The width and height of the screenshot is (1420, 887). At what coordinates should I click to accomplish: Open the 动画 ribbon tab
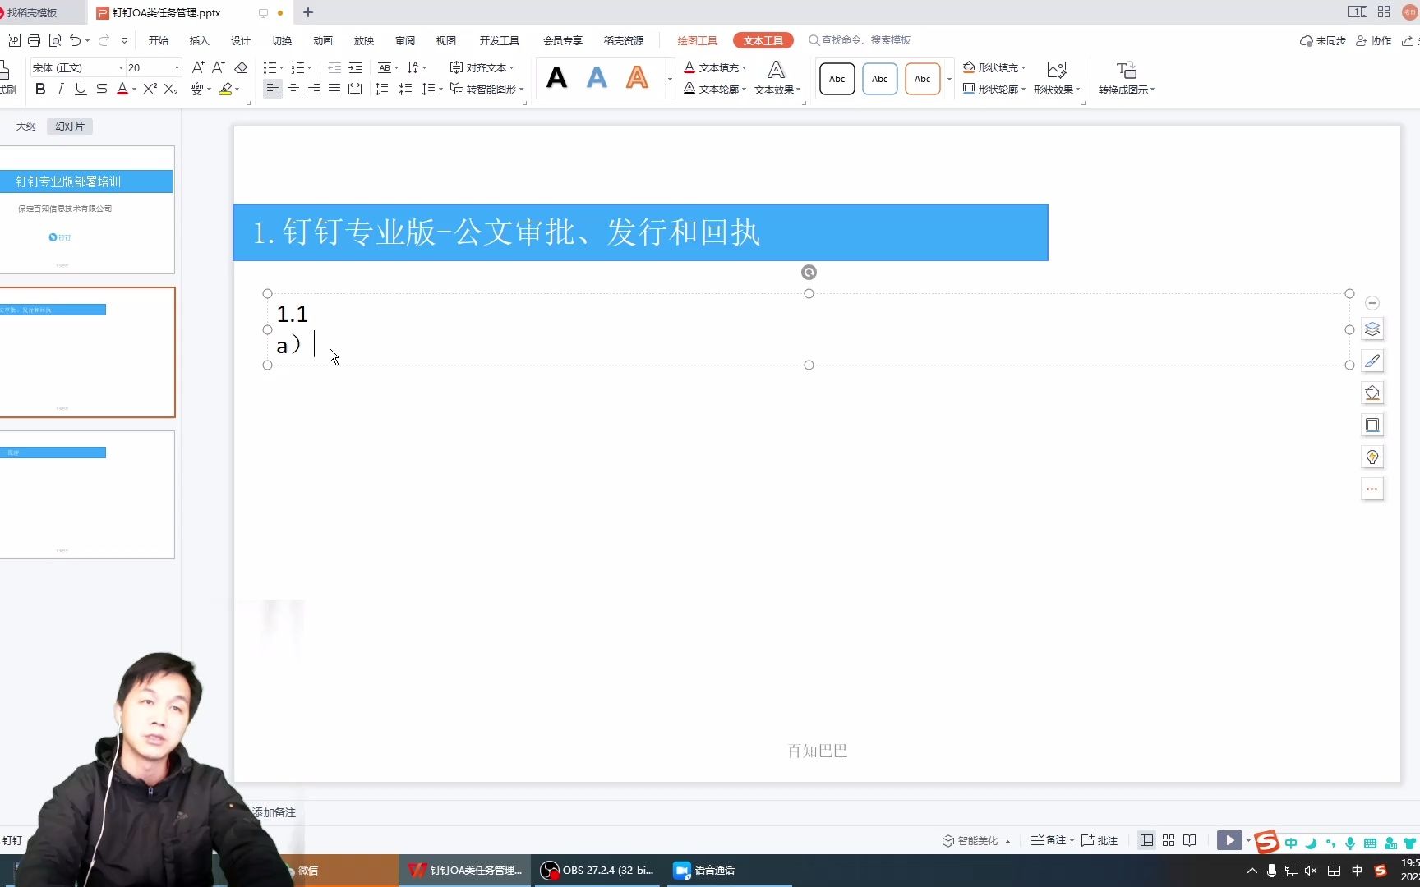click(323, 40)
